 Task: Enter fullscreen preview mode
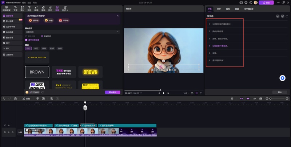[x=201, y=93]
